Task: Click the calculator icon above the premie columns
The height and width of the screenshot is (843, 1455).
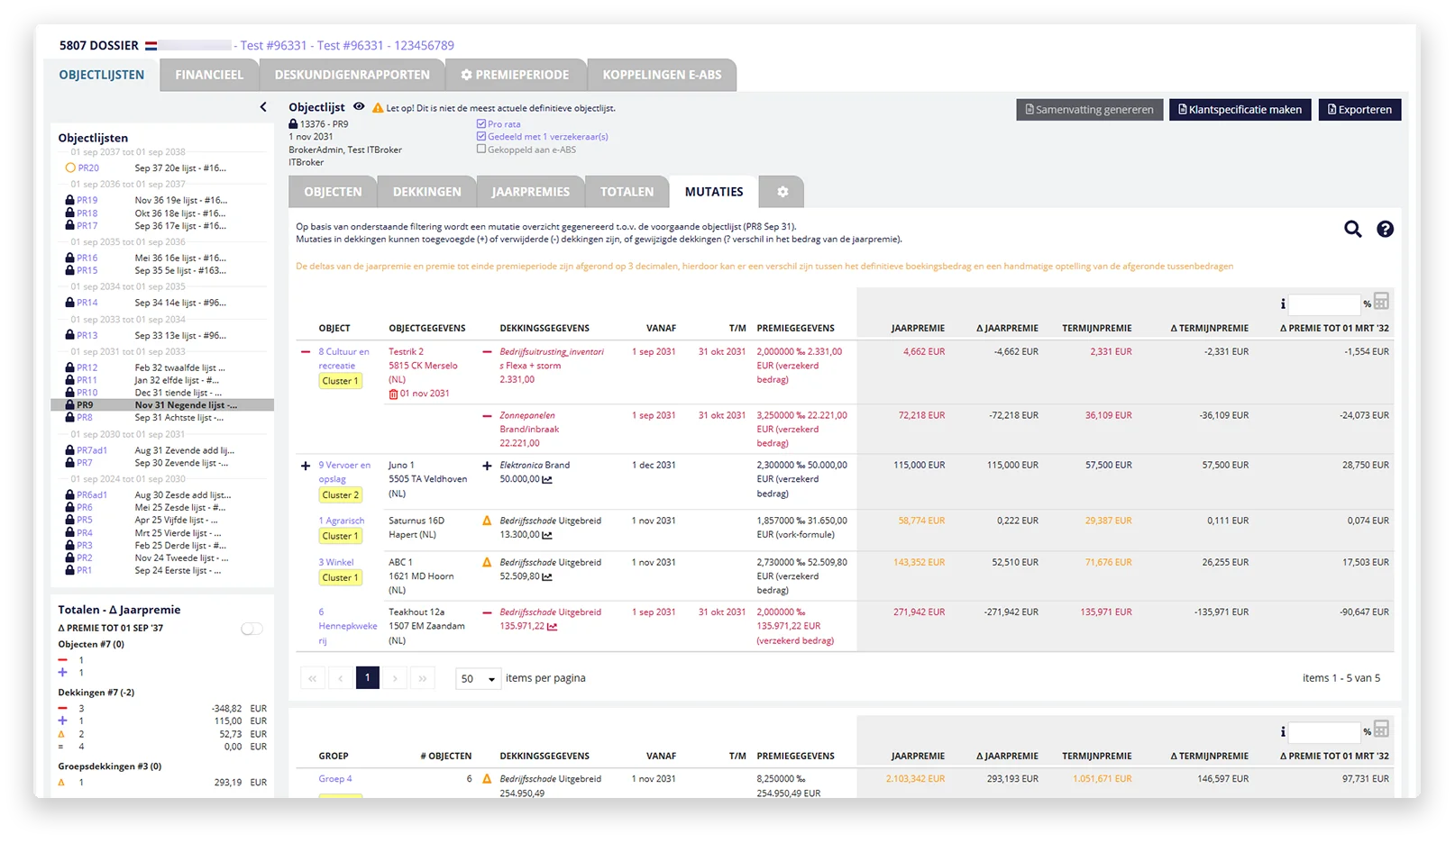Action: pyautogui.click(x=1381, y=302)
